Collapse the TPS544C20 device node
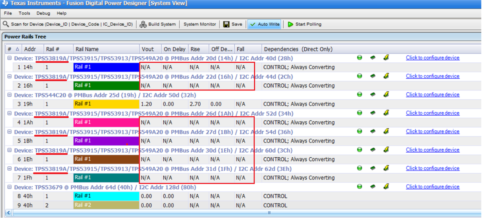 pos(9,95)
